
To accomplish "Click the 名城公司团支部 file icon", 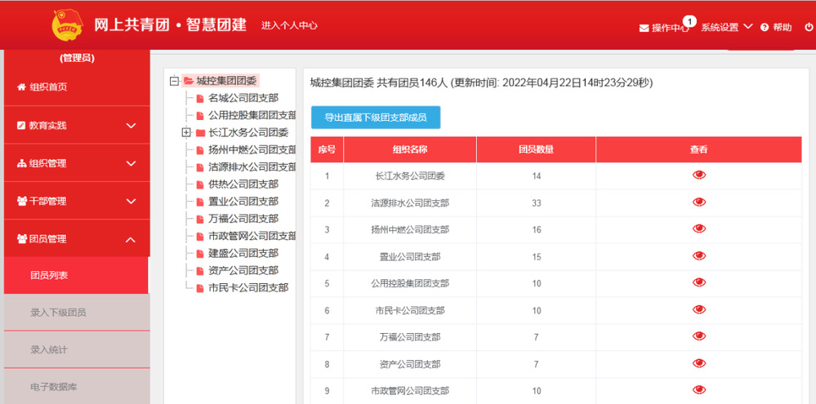I will (x=200, y=99).
